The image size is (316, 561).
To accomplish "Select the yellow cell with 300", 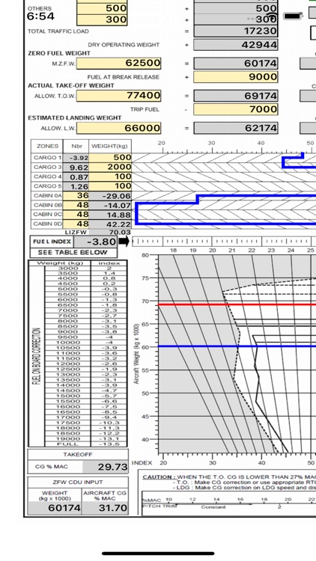I will coord(102,19).
